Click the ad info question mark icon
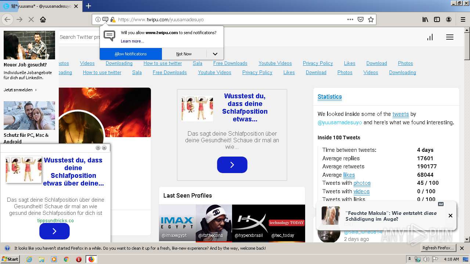 pyautogui.click(x=98, y=148)
